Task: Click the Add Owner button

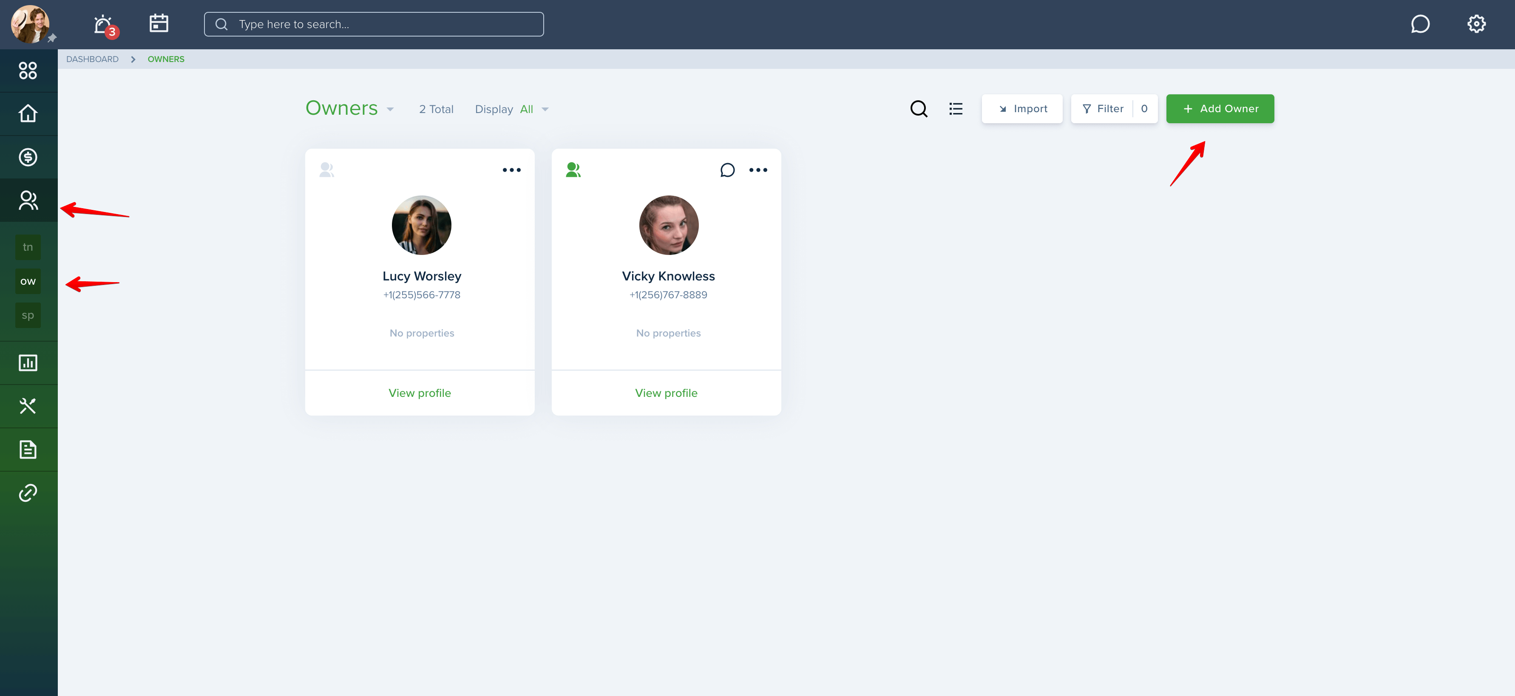Action: (1220, 109)
